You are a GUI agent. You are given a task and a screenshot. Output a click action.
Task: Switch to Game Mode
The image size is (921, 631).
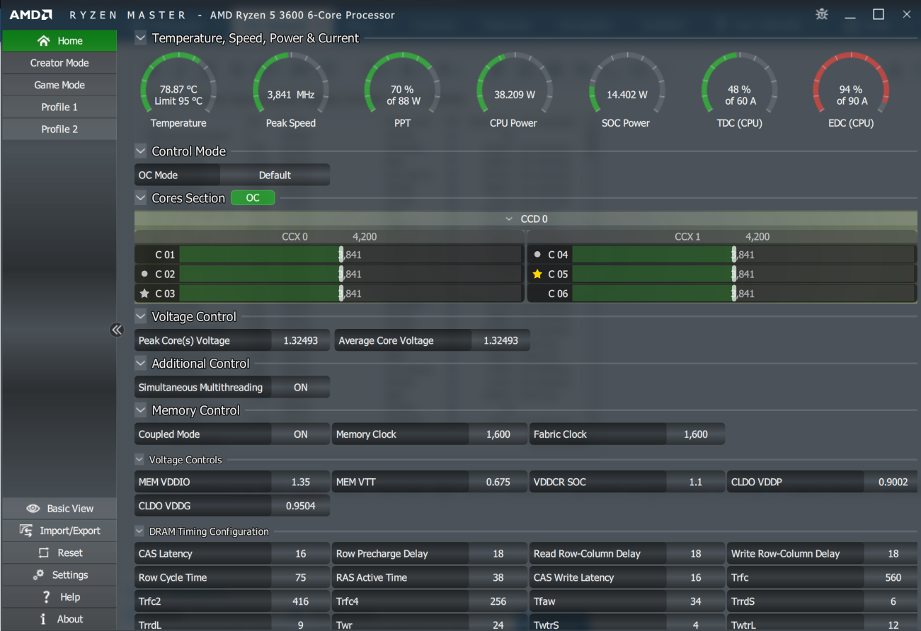point(59,85)
